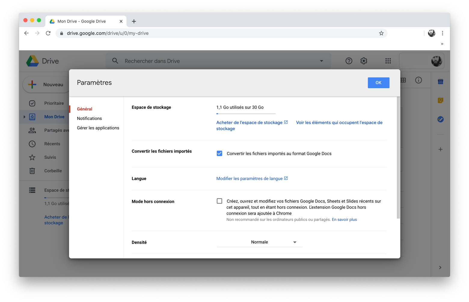Click OK to close Paramètres
This screenshot has height=302, width=469.
379,83
